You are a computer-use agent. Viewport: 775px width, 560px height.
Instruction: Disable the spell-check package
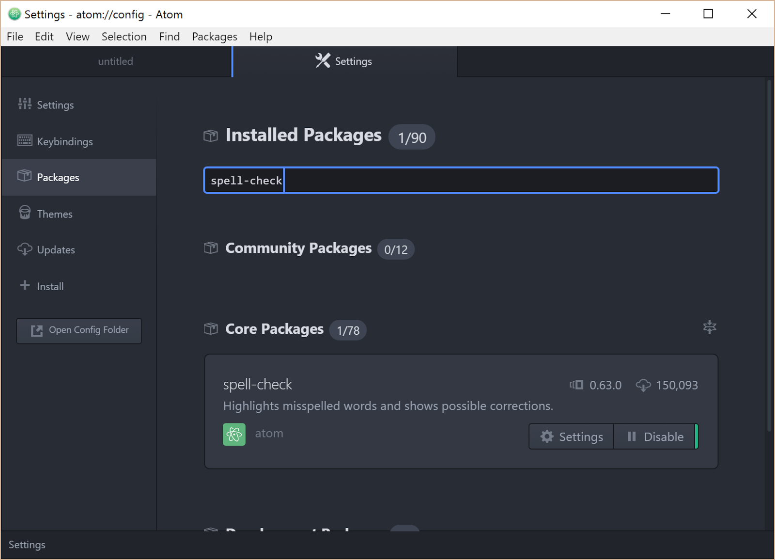click(x=655, y=436)
